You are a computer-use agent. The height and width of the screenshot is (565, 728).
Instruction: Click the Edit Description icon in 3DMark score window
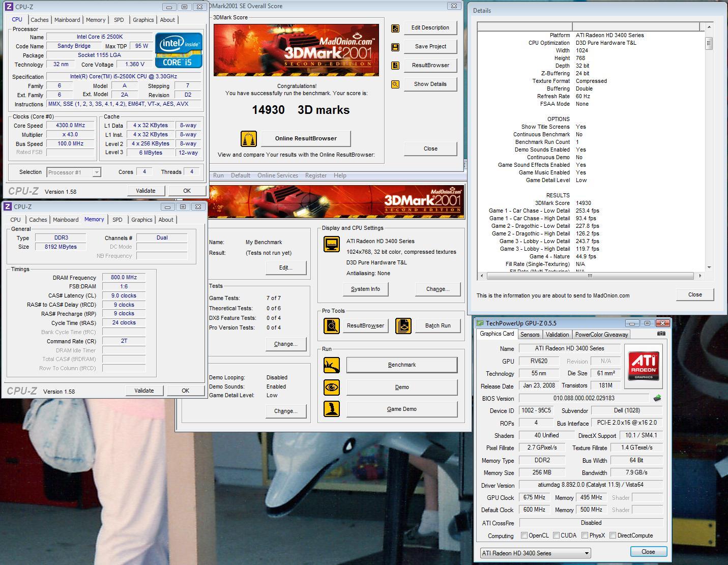point(395,28)
